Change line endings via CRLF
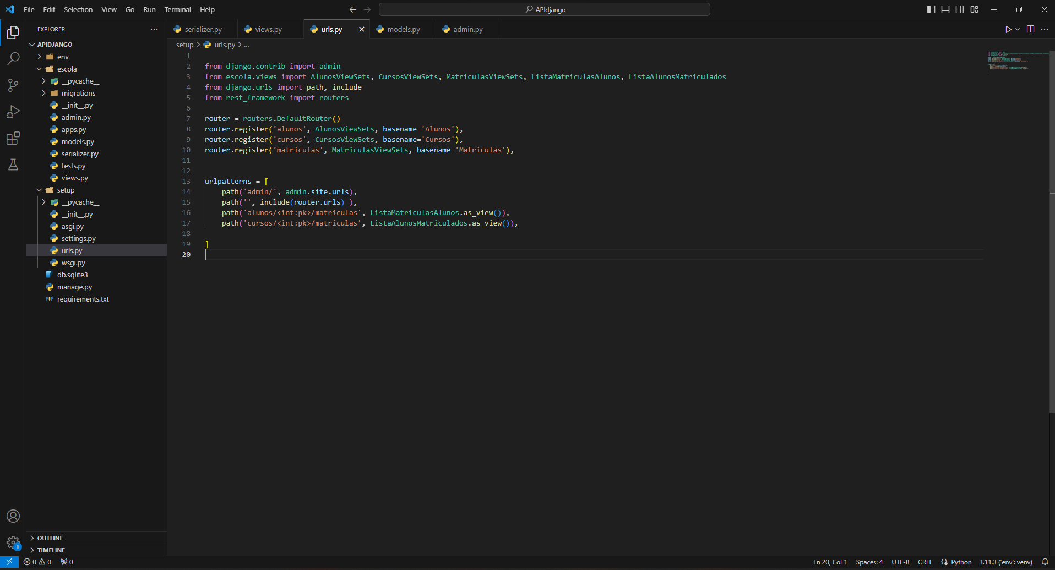Screen dimensions: 1055x570 (925, 562)
